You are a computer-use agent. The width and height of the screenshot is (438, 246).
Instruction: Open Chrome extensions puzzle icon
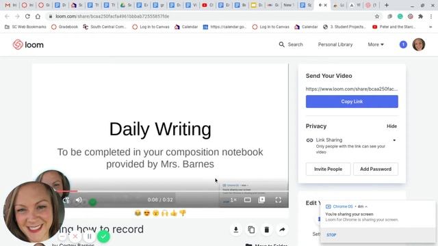420,16
